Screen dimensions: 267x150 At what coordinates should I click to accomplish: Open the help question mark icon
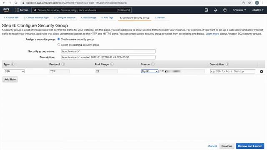pyautogui.click(x=225, y=10)
